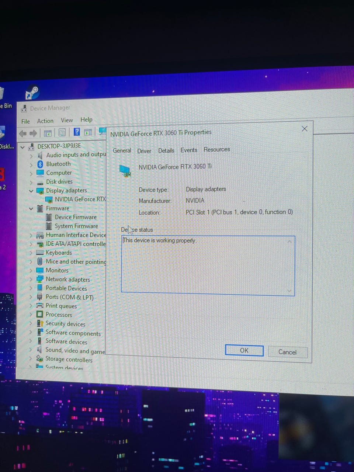Expand the Keyboards node
The height and width of the screenshot is (472, 354).
[31, 253]
